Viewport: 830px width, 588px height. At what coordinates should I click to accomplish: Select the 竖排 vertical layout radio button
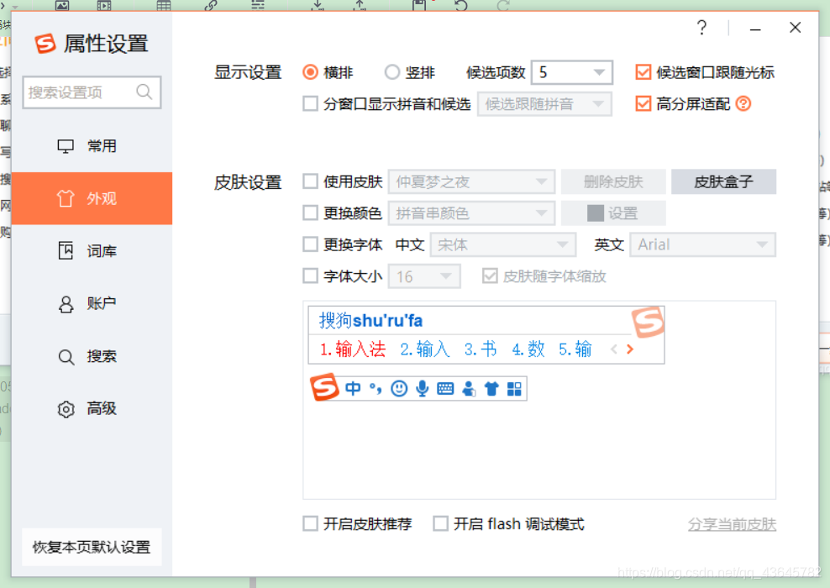(391, 72)
